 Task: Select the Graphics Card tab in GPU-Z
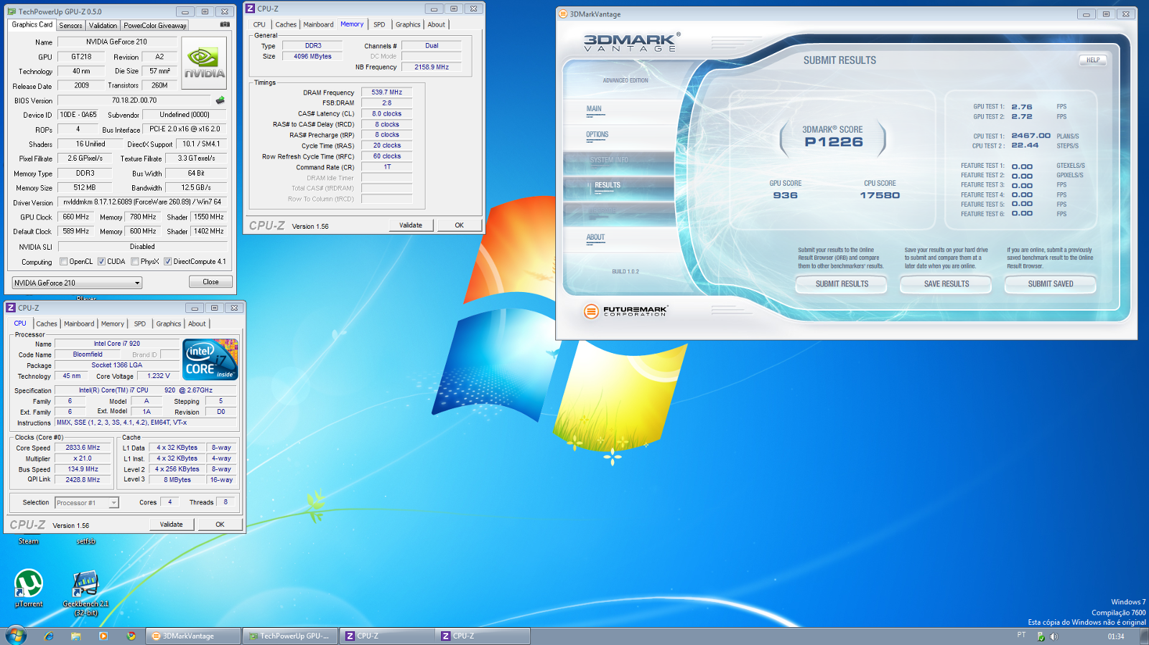(x=32, y=24)
